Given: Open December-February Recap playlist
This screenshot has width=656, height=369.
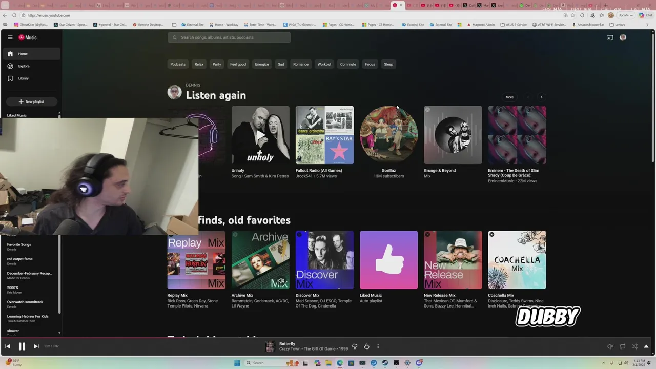Looking at the screenshot, I should pyautogui.click(x=31, y=275).
